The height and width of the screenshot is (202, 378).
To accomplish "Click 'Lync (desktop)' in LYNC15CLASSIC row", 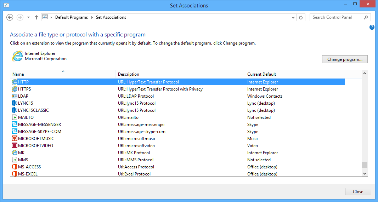I will pos(261,110).
